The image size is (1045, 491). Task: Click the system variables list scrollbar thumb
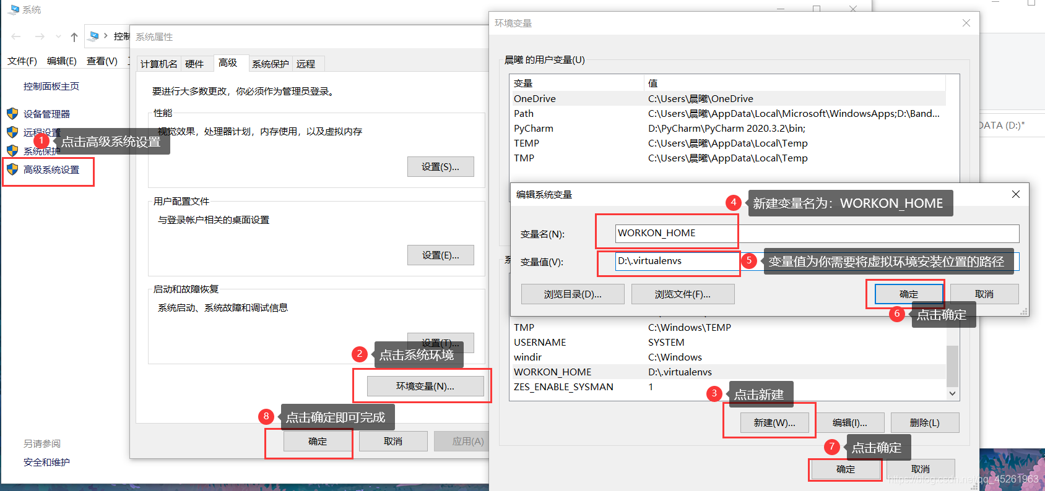pos(953,366)
